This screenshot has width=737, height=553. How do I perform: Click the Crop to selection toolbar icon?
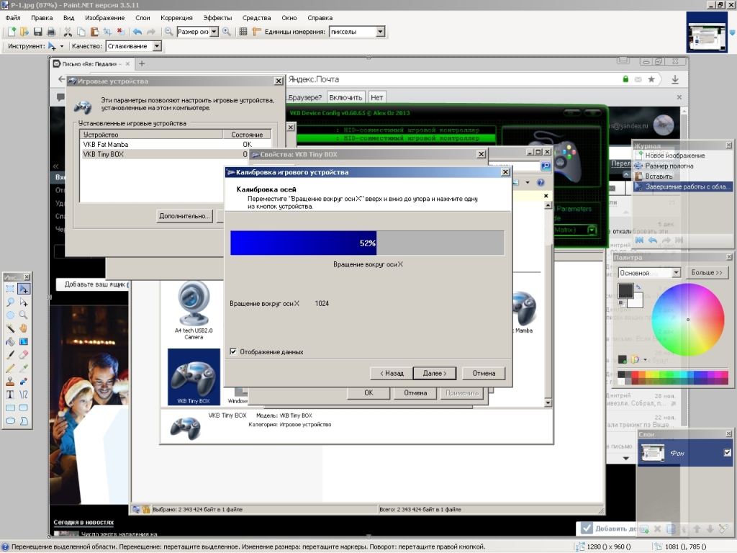click(x=108, y=32)
